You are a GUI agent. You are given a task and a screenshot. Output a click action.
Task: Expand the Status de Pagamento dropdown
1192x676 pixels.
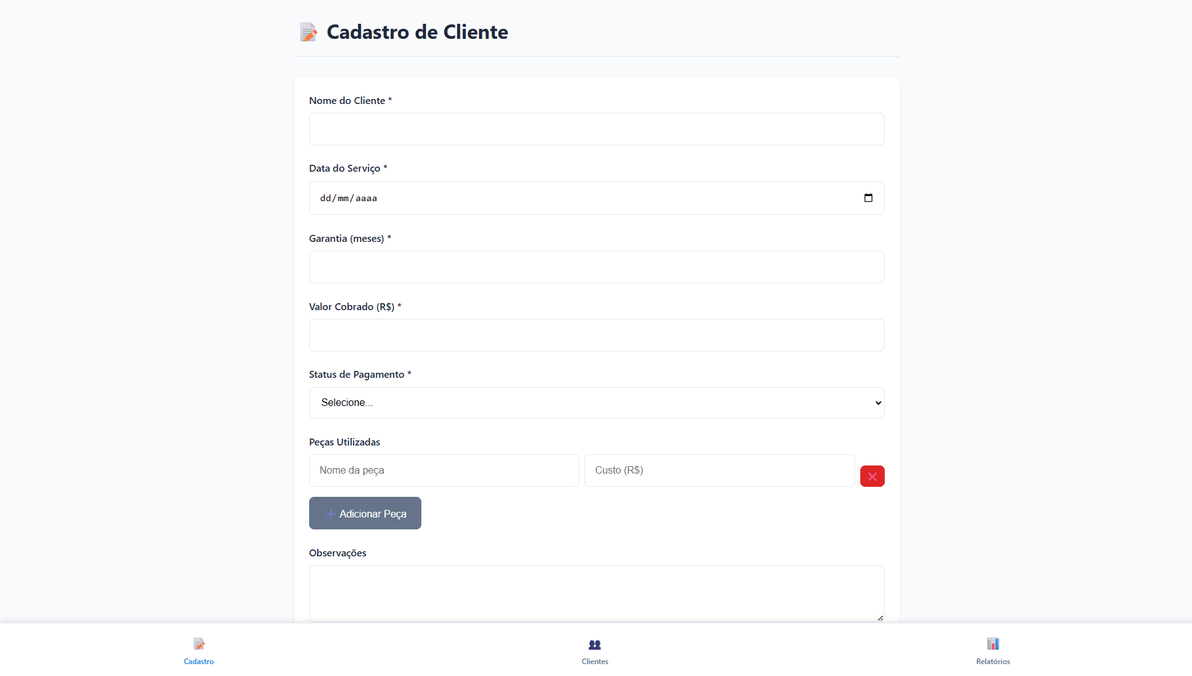tap(596, 403)
